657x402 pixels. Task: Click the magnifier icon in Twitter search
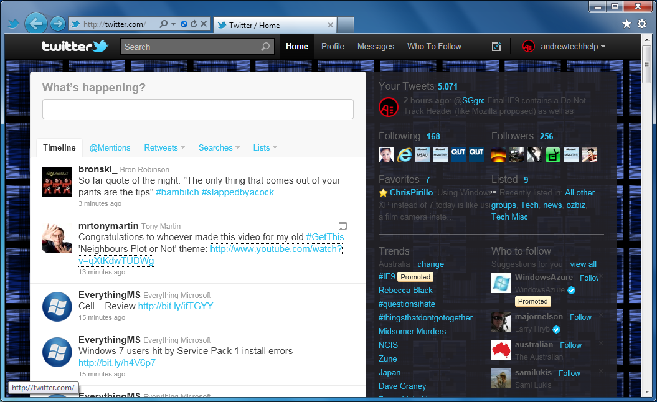click(265, 47)
